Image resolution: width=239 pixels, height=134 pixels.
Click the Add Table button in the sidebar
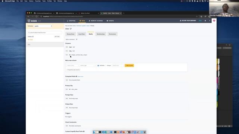[x=57, y=36]
